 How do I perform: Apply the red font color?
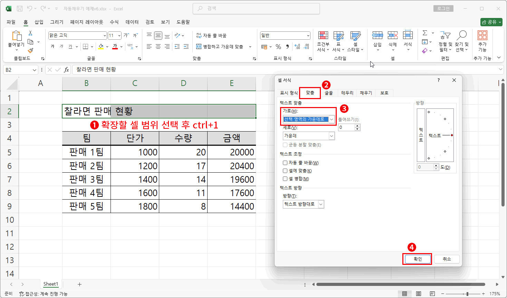click(115, 46)
